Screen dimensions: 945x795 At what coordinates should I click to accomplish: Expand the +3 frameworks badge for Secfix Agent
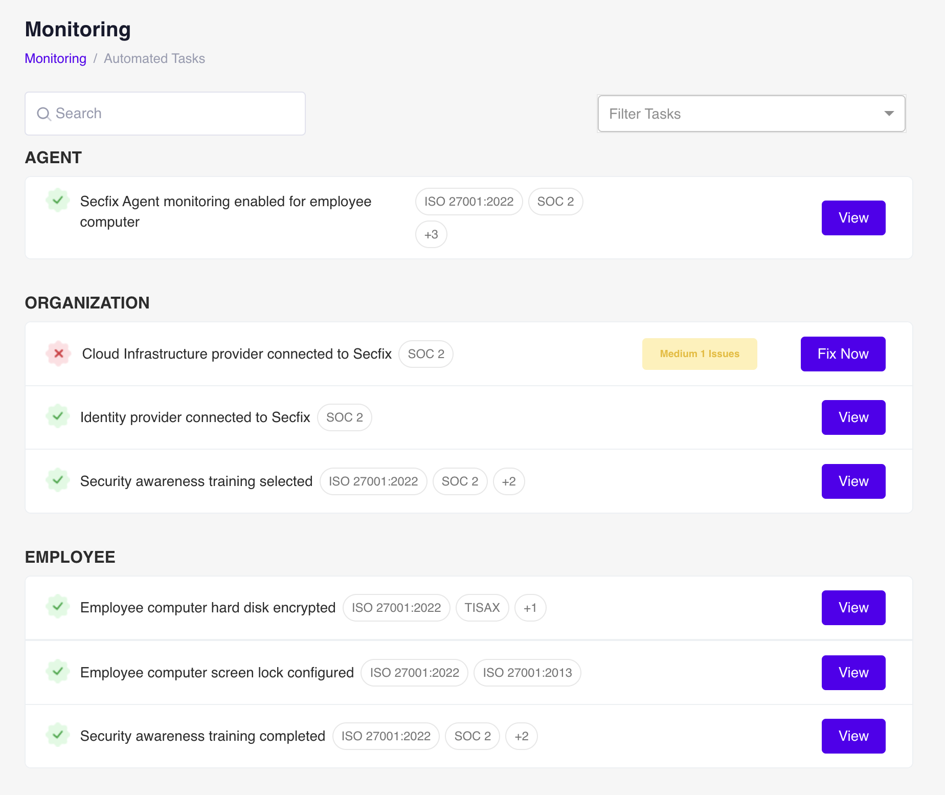point(431,234)
